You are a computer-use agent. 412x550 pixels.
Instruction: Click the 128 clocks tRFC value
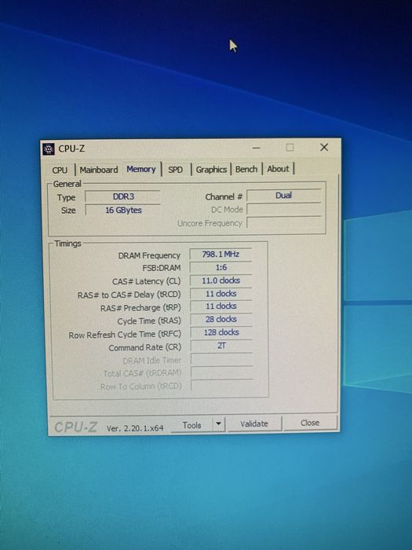221,332
